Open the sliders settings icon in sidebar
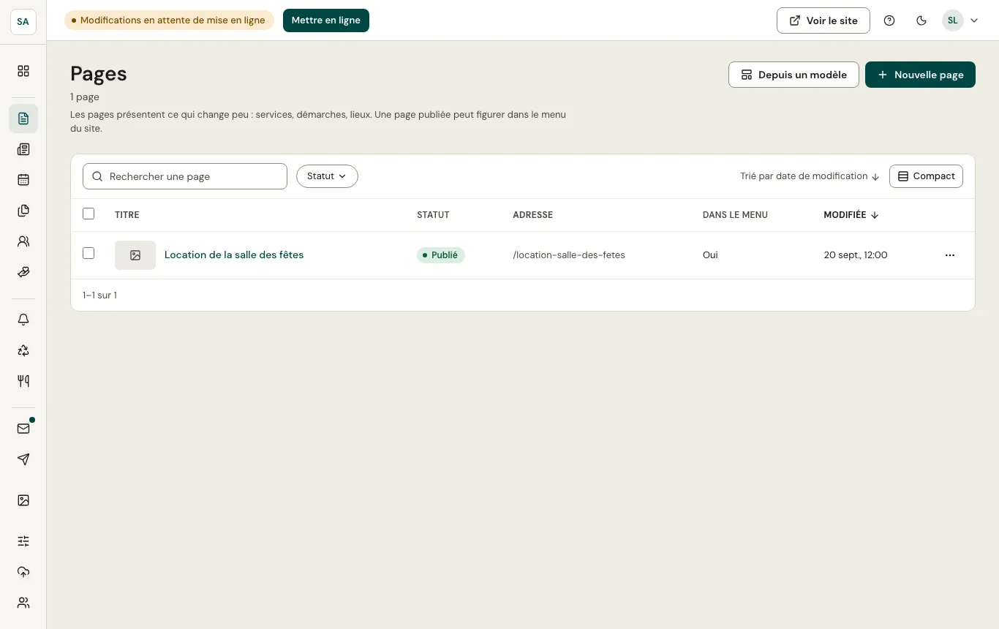Viewport: 999px width, 629px height. point(23,541)
